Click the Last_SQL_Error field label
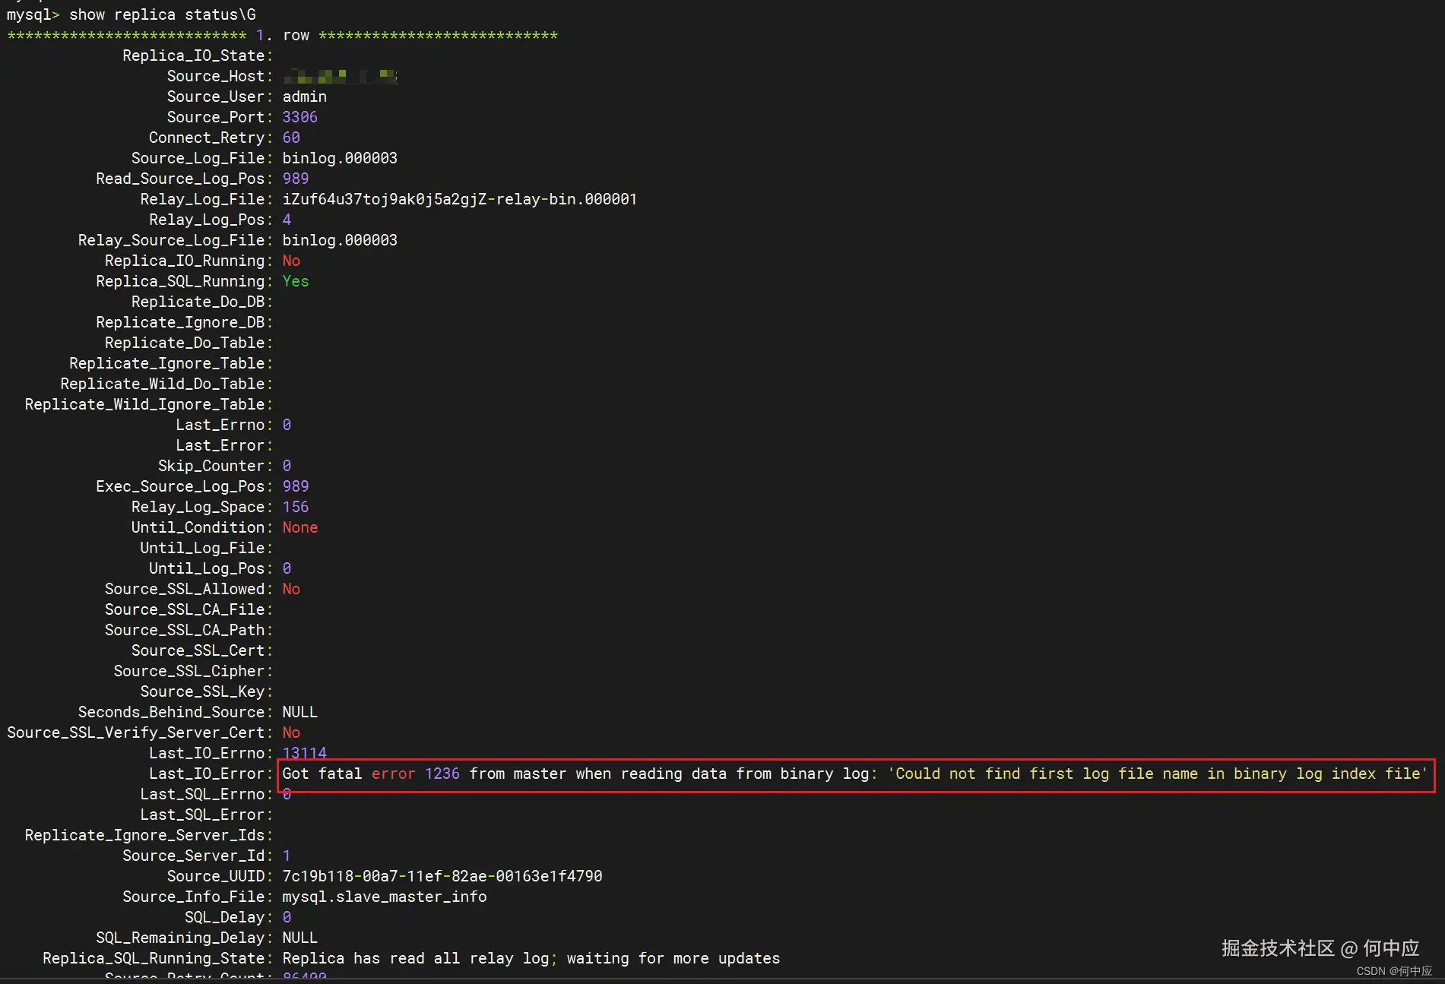1445x984 pixels. [x=207, y=815]
